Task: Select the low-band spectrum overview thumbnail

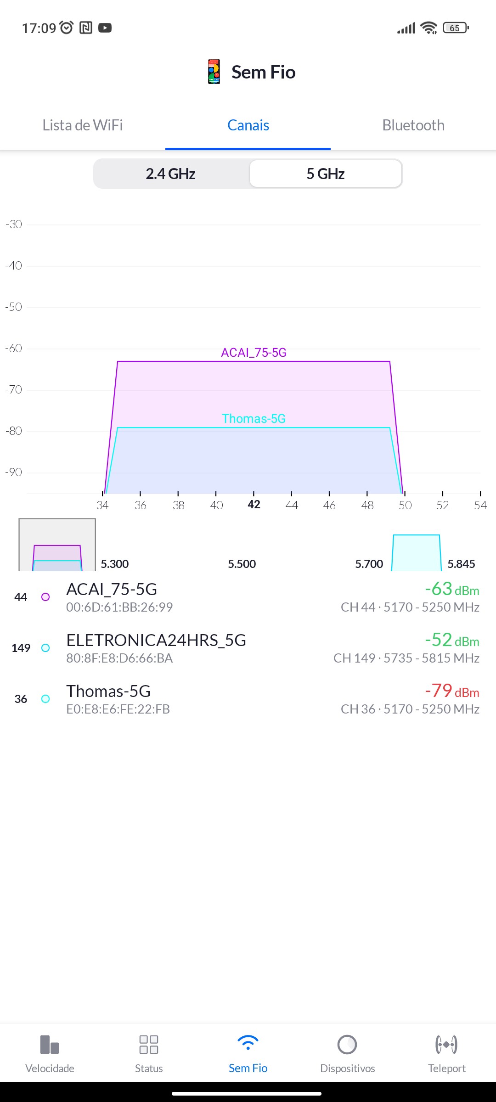Action: tap(57, 545)
